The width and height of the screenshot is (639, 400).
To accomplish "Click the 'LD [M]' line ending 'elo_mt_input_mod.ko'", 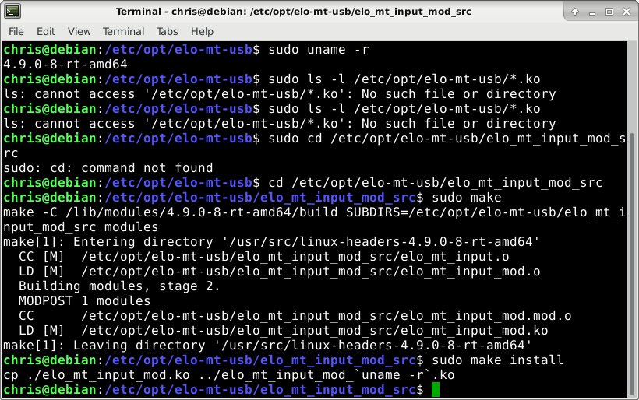I will click(283, 331).
